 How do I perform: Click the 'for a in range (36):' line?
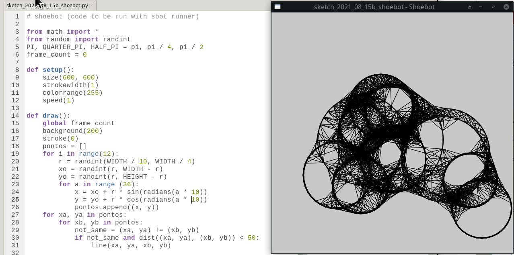point(99,184)
